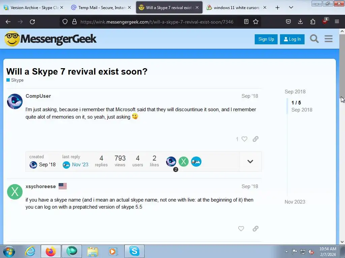Open MessengerGeek forum hamburger menu
The height and width of the screenshot is (258, 345).
[328, 39]
